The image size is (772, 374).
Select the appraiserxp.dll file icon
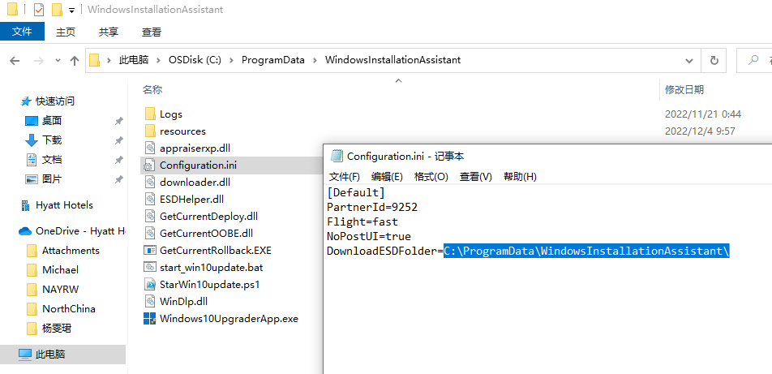click(x=150, y=148)
